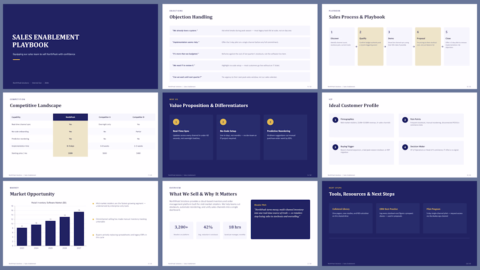Click the number 3 badge beside Buying Trigger
Screen dimensions: 480x270
(x=336, y=147)
